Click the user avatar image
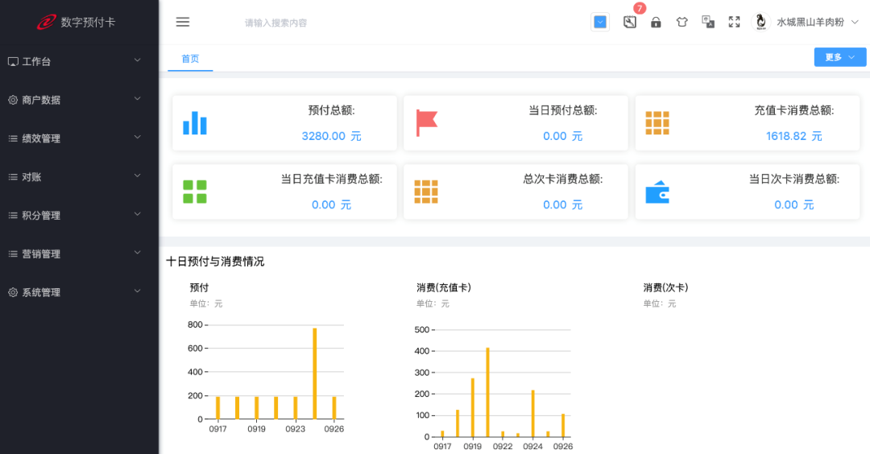The image size is (870, 454). (760, 23)
